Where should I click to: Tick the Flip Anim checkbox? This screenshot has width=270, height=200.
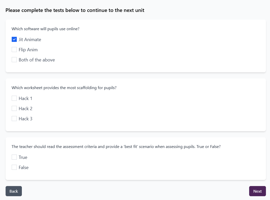(14, 50)
